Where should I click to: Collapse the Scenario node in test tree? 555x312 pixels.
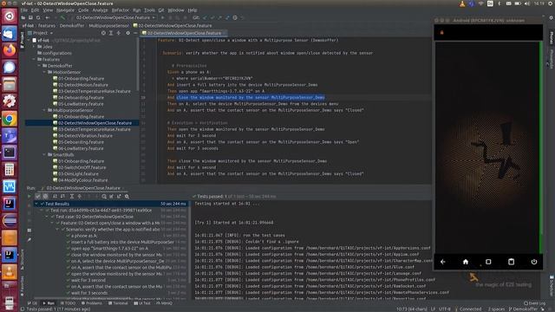coord(57,229)
